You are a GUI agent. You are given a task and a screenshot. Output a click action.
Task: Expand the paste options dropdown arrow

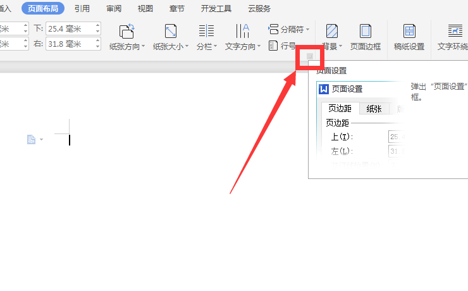click(x=41, y=139)
